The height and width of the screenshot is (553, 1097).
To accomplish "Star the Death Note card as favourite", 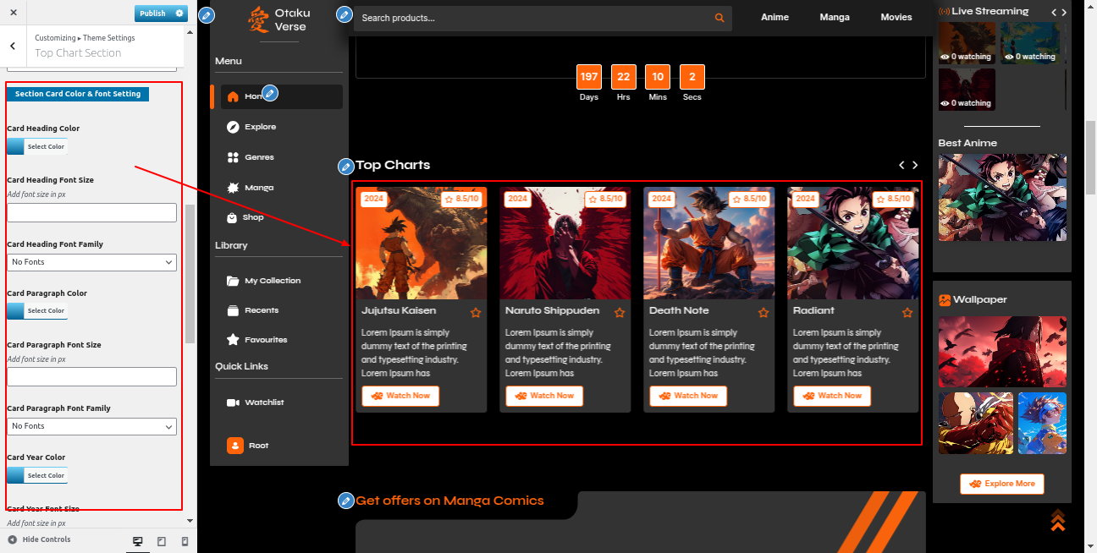I will tap(763, 313).
